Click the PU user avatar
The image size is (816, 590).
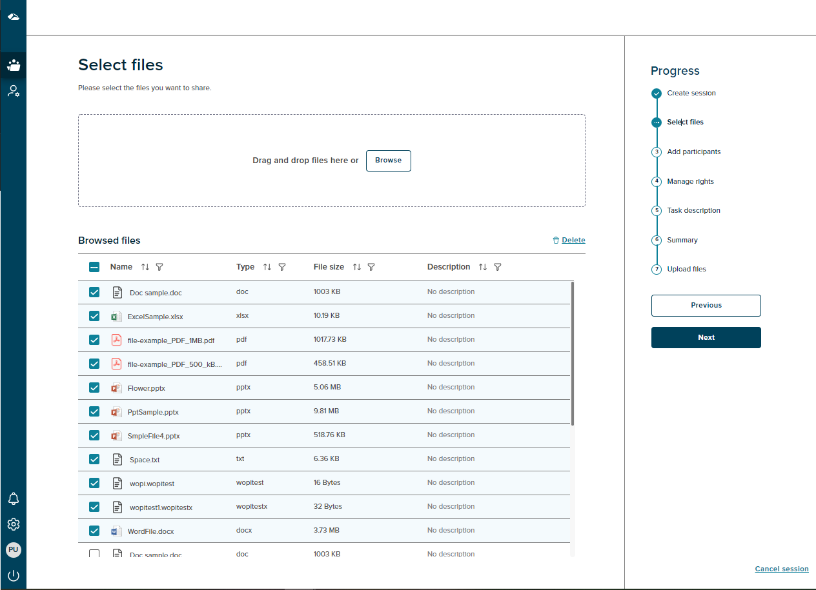pos(13,550)
